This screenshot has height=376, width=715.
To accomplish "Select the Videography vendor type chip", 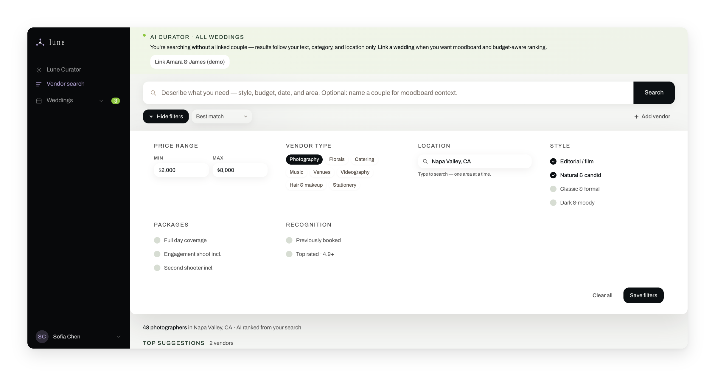I will (355, 172).
